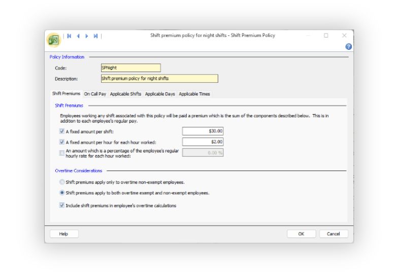Image resolution: width=398 pixels, height=273 pixels.
Task: Click the shift premium policy application icon
Action: click(x=54, y=40)
